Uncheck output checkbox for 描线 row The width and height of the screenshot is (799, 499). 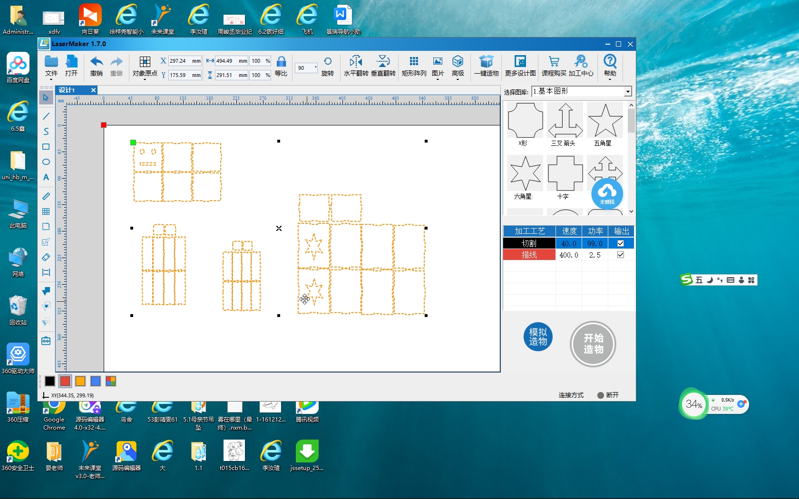(x=621, y=255)
